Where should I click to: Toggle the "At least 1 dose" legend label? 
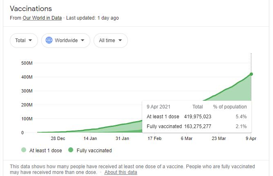click(45, 150)
